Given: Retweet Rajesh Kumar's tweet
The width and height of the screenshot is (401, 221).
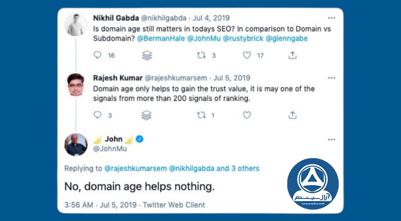Looking at the screenshot, I should 201,115.
